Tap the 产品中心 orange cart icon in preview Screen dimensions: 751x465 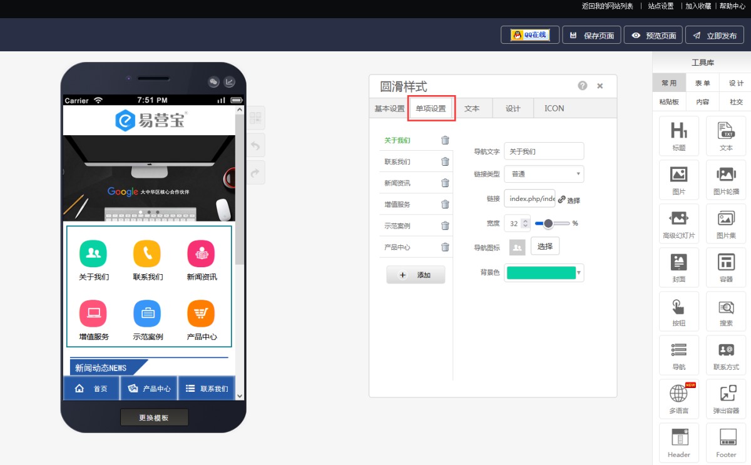click(x=202, y=313)
